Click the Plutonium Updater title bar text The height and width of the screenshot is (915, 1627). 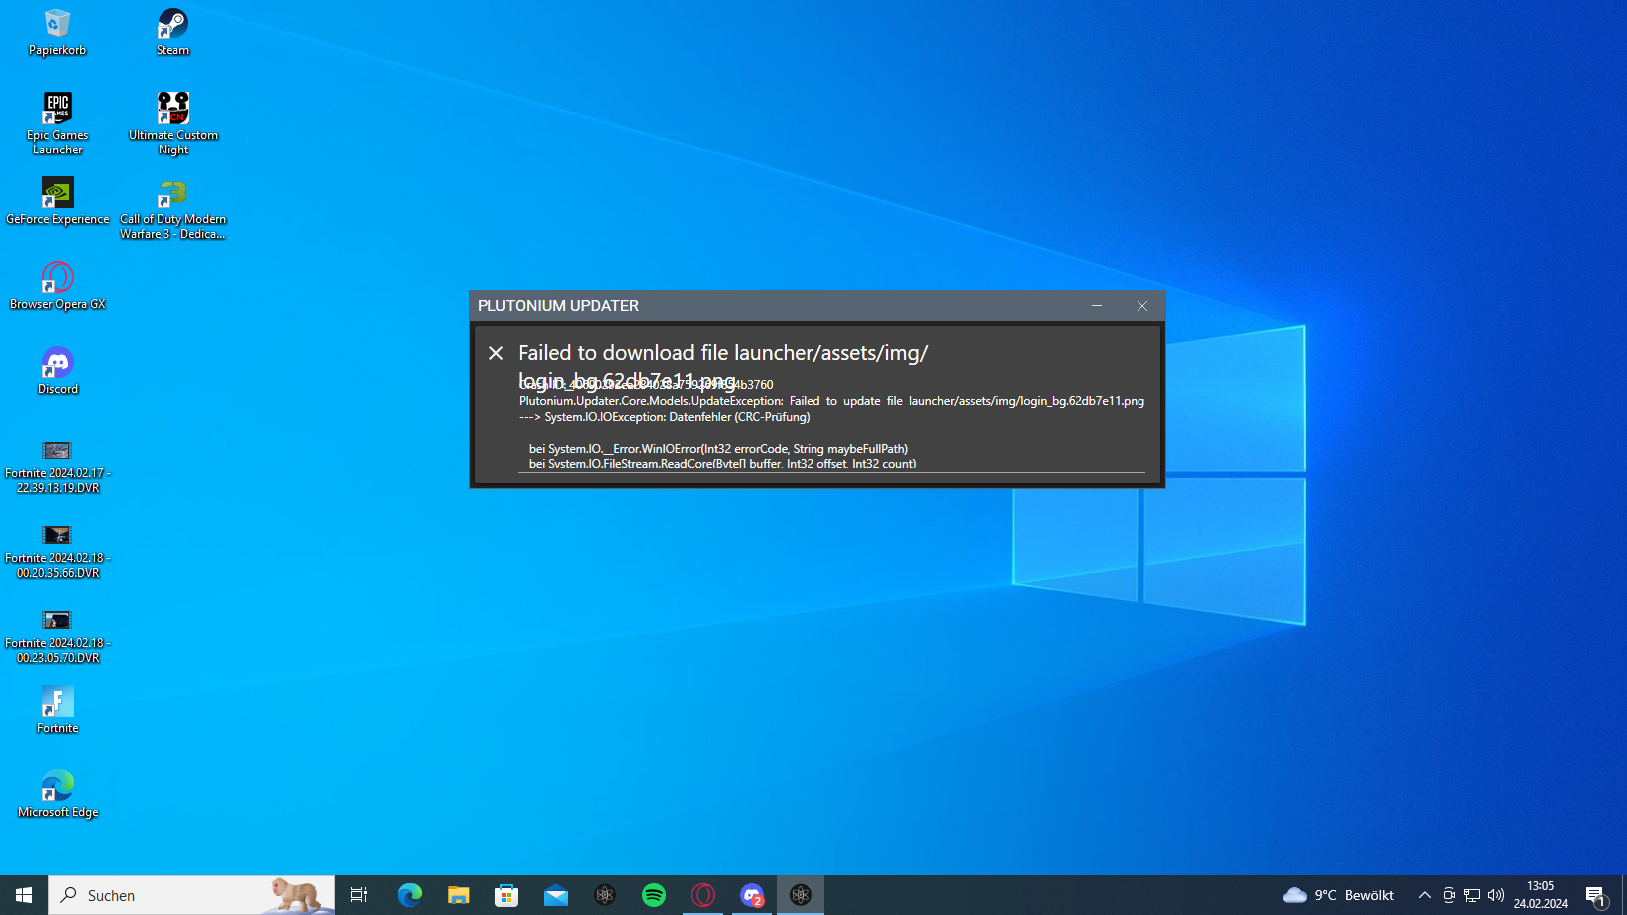[x=558, y=306]
